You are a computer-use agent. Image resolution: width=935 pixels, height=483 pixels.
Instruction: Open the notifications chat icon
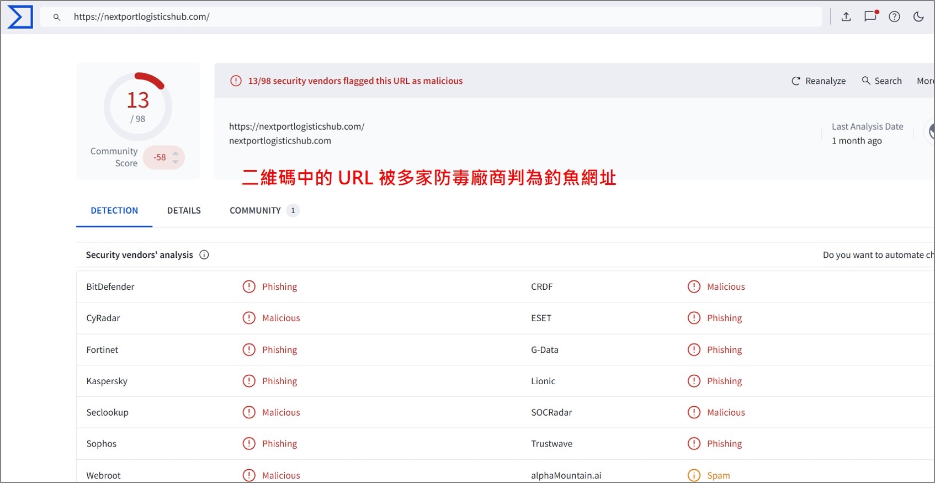coord(870,16)
